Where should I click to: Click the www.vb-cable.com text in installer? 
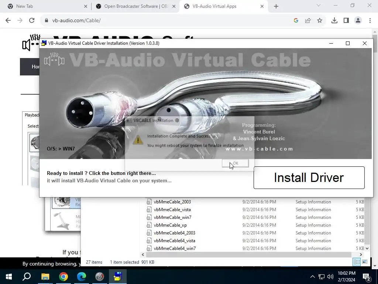pos(259,149)
